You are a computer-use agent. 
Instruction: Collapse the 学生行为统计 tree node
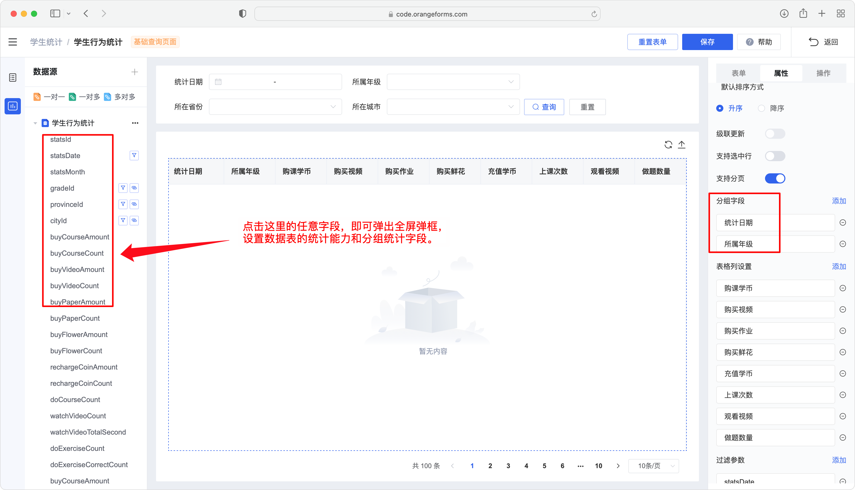point(35,123)
